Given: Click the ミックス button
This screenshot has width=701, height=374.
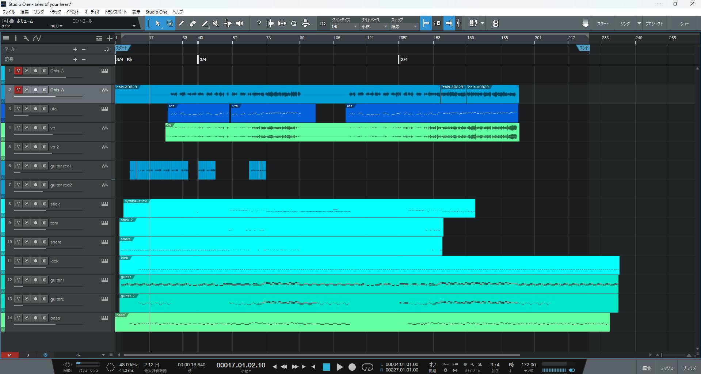Looking at the screenshot, I should 667,368.
